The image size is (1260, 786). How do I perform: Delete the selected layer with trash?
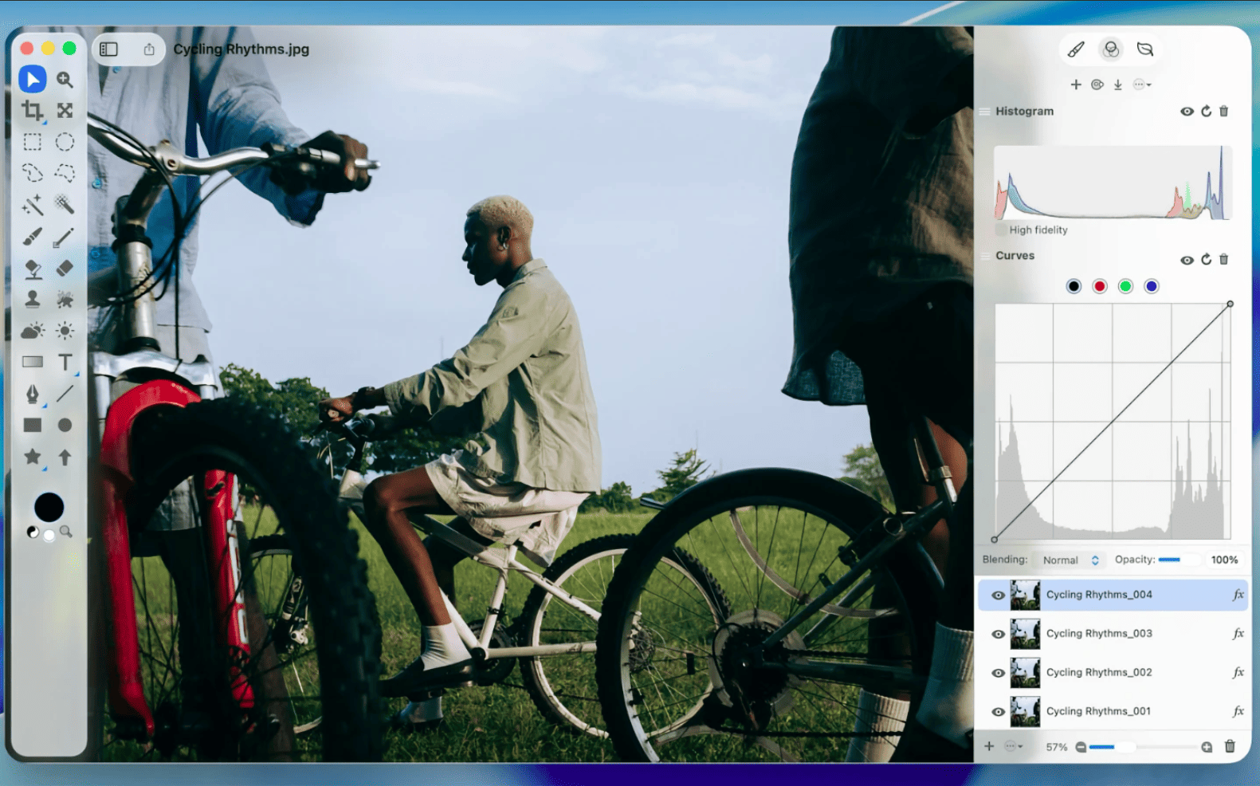1230,747
